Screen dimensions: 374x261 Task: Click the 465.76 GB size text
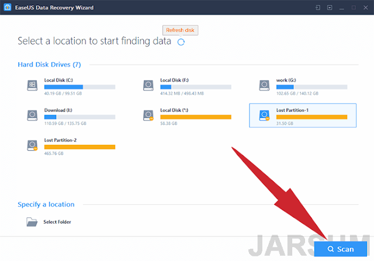point(54,154)
